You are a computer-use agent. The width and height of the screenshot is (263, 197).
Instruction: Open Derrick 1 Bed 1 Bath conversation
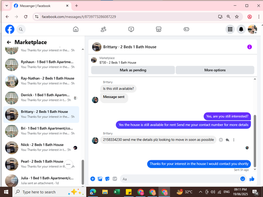click(x=41, y=98)
